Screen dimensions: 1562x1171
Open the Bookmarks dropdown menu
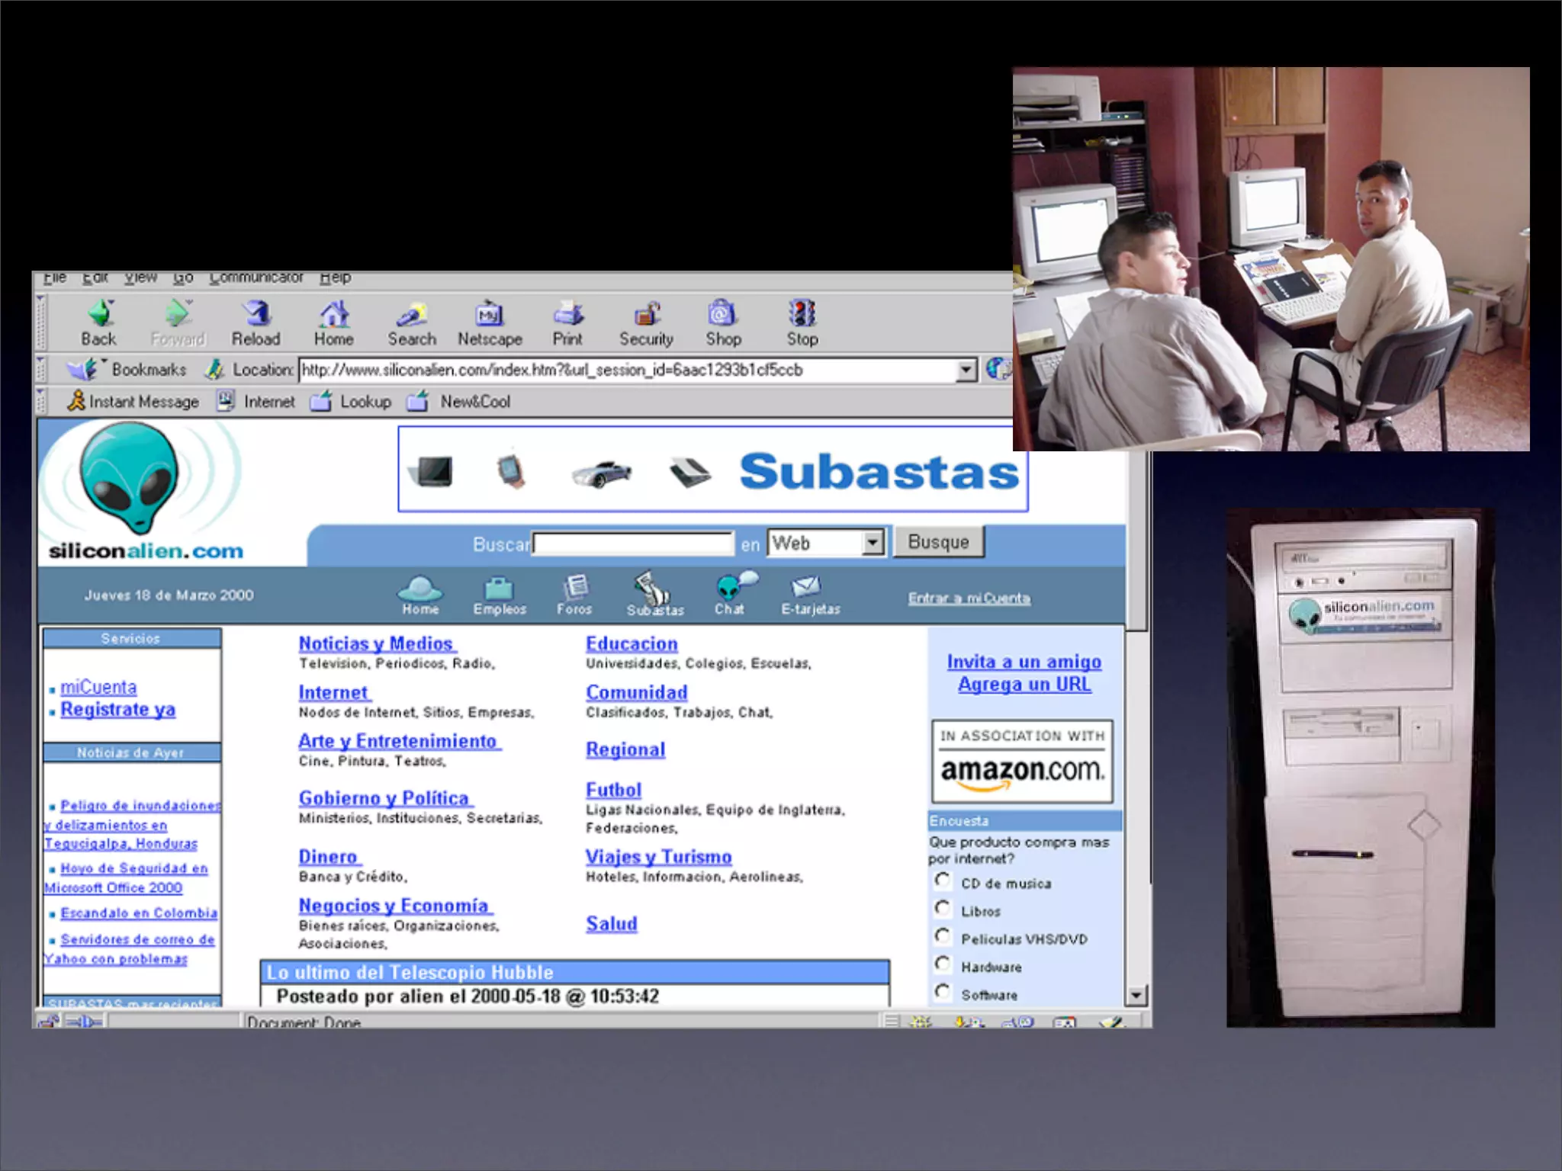(x=148, y=370)
